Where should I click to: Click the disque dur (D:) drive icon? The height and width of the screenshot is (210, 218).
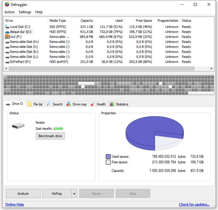tap(7, 32)
